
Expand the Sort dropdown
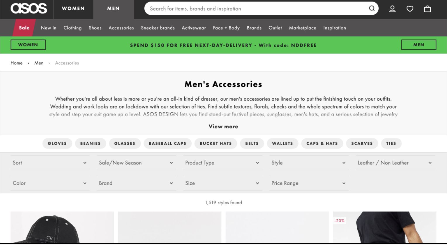[50, 163]
